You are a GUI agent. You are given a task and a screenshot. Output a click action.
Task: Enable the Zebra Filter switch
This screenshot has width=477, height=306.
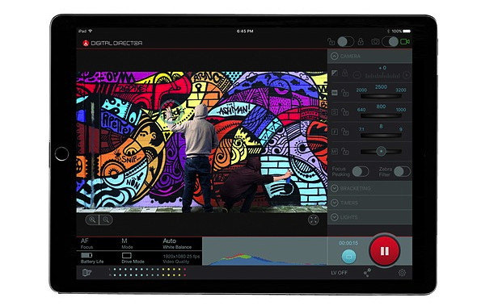pyautogui.click(x=402, y=172)
